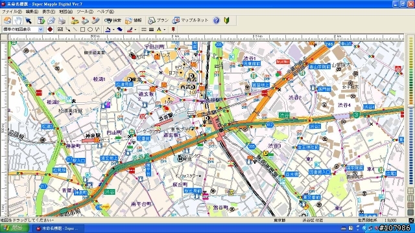Open the 標準の地図表示 display dropdown
This screenshot has width=415, height=233.
41,30
